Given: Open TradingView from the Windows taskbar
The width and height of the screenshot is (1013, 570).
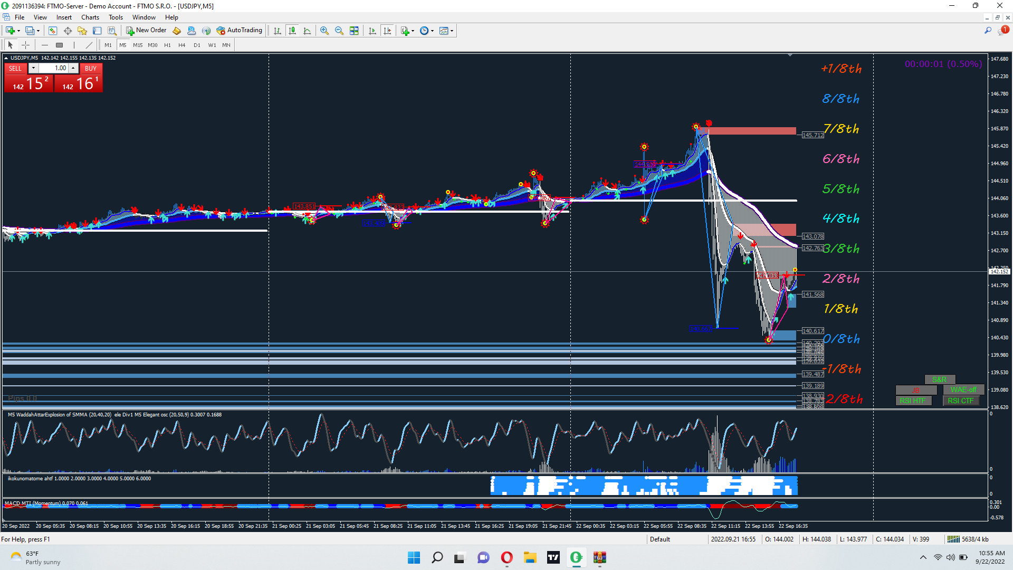Looking at the screenshot, I should point(553,557).
